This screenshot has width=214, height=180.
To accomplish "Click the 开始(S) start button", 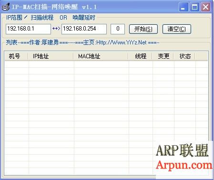I will [143, 29].
